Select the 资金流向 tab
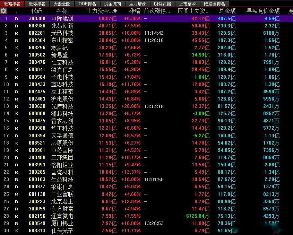Viewport: 293px width, 235px height. click(112, 4)
